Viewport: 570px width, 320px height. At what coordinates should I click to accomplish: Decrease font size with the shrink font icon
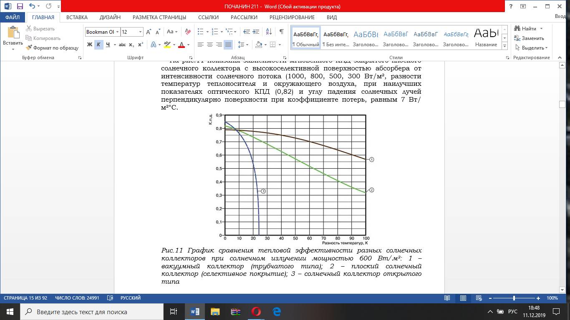[x=158, y=32]
